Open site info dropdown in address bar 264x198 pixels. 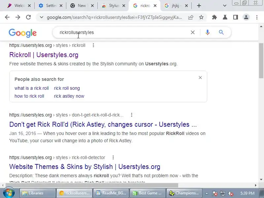(42, 17)
